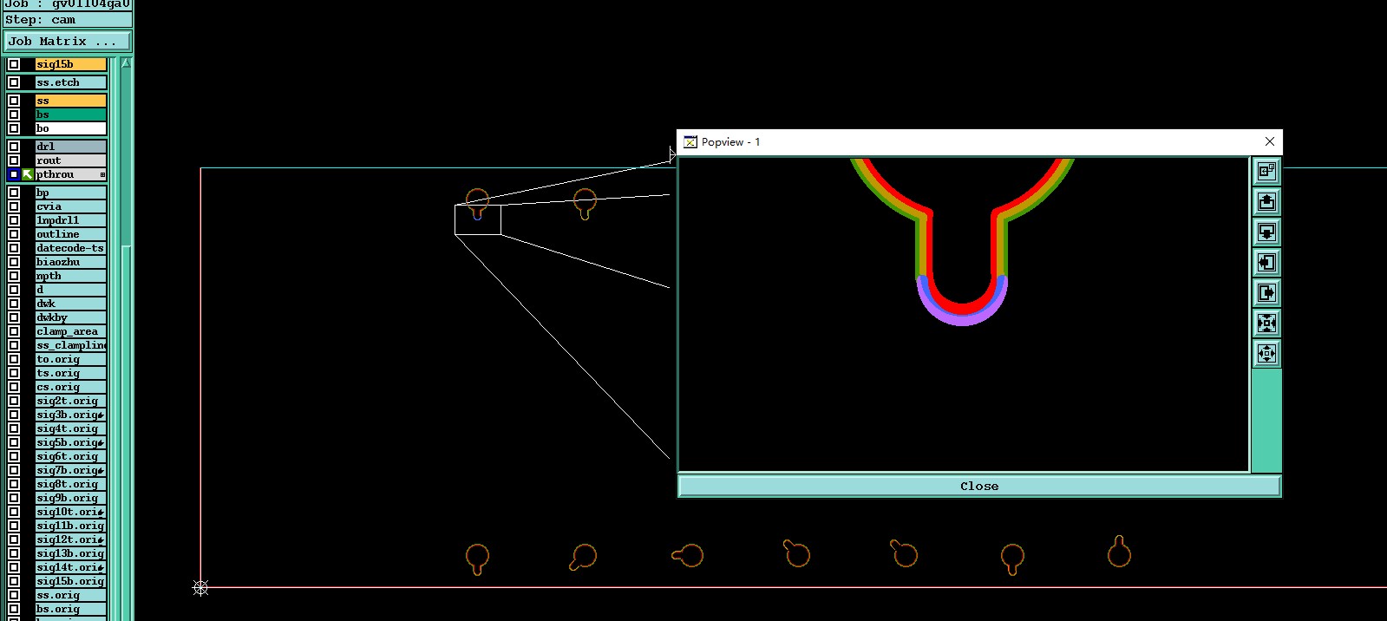Click the small grid icon at the end of the pthrou row

tap(102, 175)
